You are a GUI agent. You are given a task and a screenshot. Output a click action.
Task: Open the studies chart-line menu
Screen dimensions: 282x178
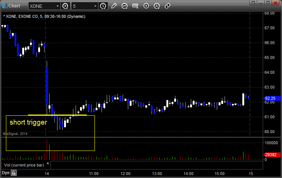coord(124,6)
